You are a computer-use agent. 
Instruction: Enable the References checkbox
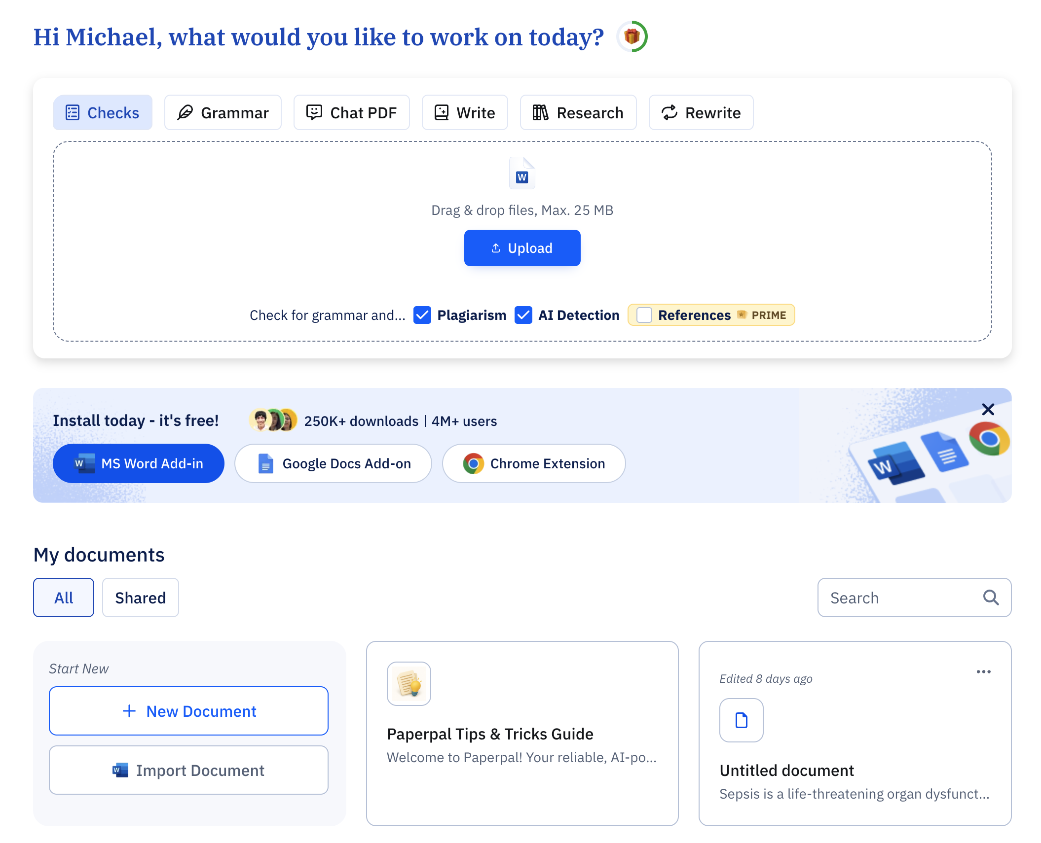644,315
